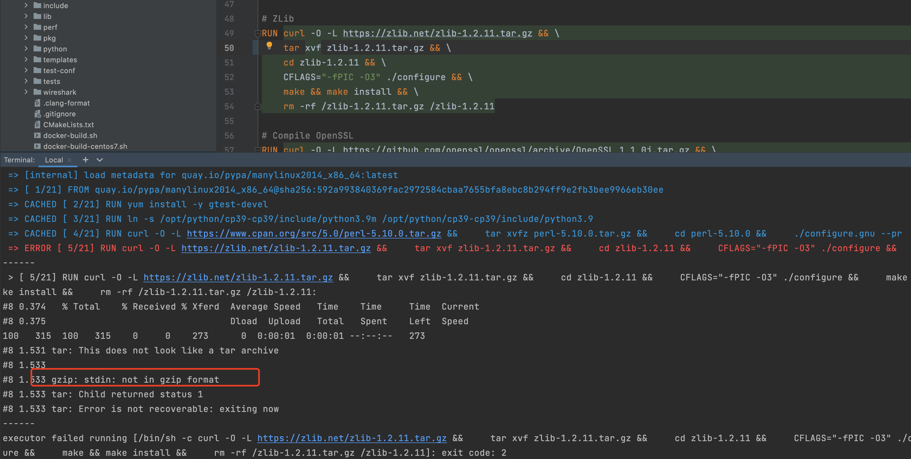The height and width of the screenshot is (459, 911).
Task: Open the terminal tabs dropdown arrow
Action: [100, 160]
